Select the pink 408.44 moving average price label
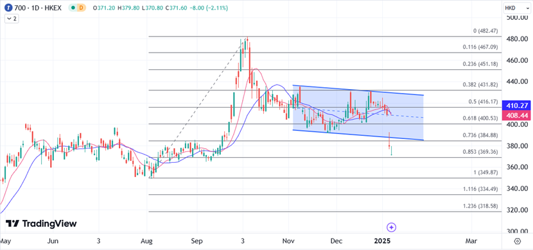Viewport: 533px width, 250px height. tap(516, 115)
